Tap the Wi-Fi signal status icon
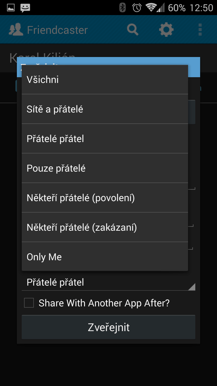This screenshot has height=386, width=217. coord(151,8)
